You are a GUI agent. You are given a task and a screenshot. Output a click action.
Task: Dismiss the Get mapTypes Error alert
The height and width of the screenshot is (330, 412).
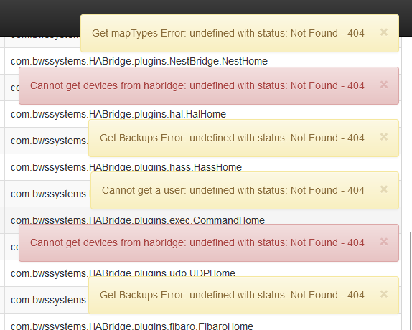(x=383, y=32)
